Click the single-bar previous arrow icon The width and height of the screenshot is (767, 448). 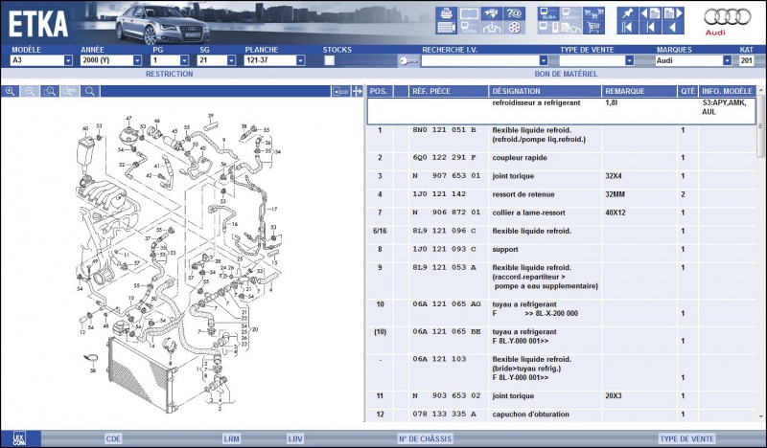tap(651, 28)
